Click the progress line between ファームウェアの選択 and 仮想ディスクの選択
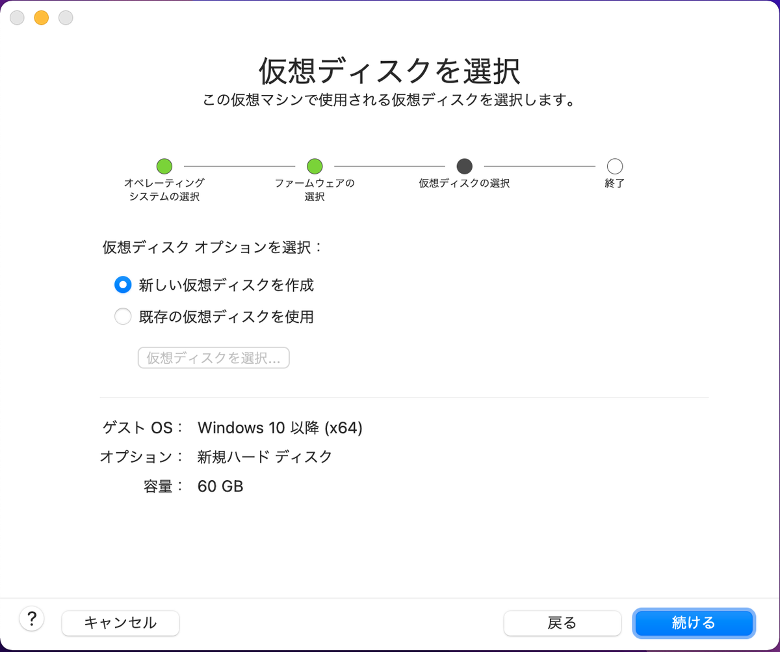This screenshot has height=652, width=780. tap(390, 166)
